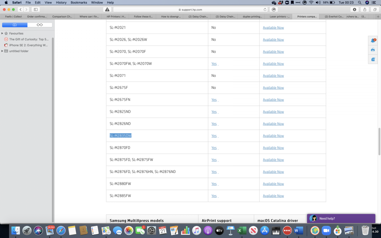Switch sidebar to Bookmarks view
This screenshot has height=238, width=381.
coord(15,25)
